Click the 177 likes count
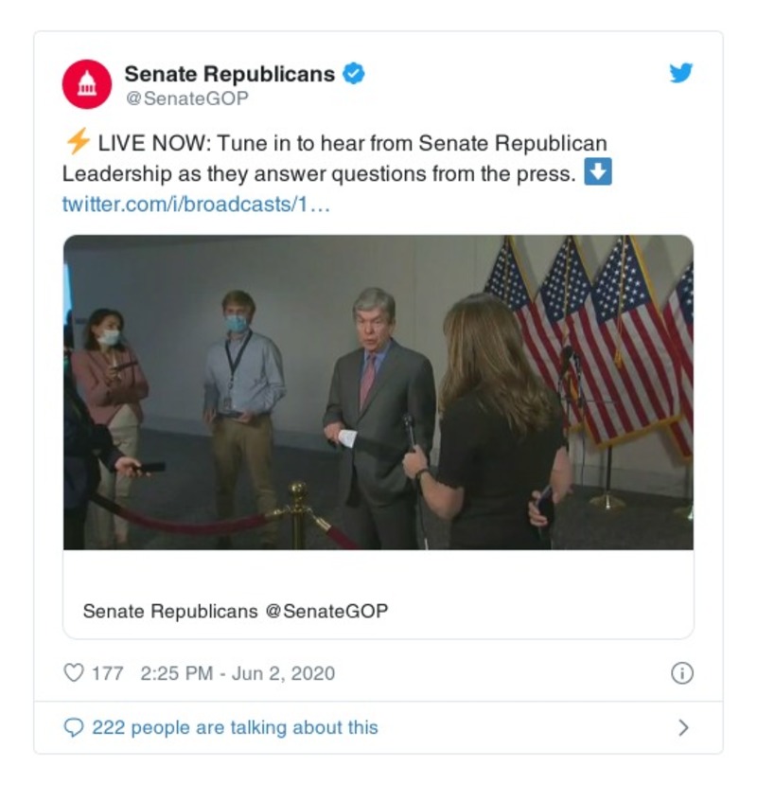Screen dimensions: 757x785 (108, 673)
